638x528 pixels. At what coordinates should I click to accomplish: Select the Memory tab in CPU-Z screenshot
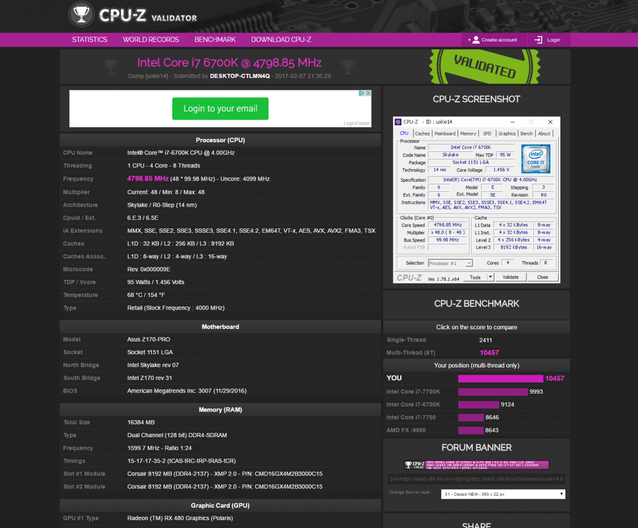click(x=468, y=133)
